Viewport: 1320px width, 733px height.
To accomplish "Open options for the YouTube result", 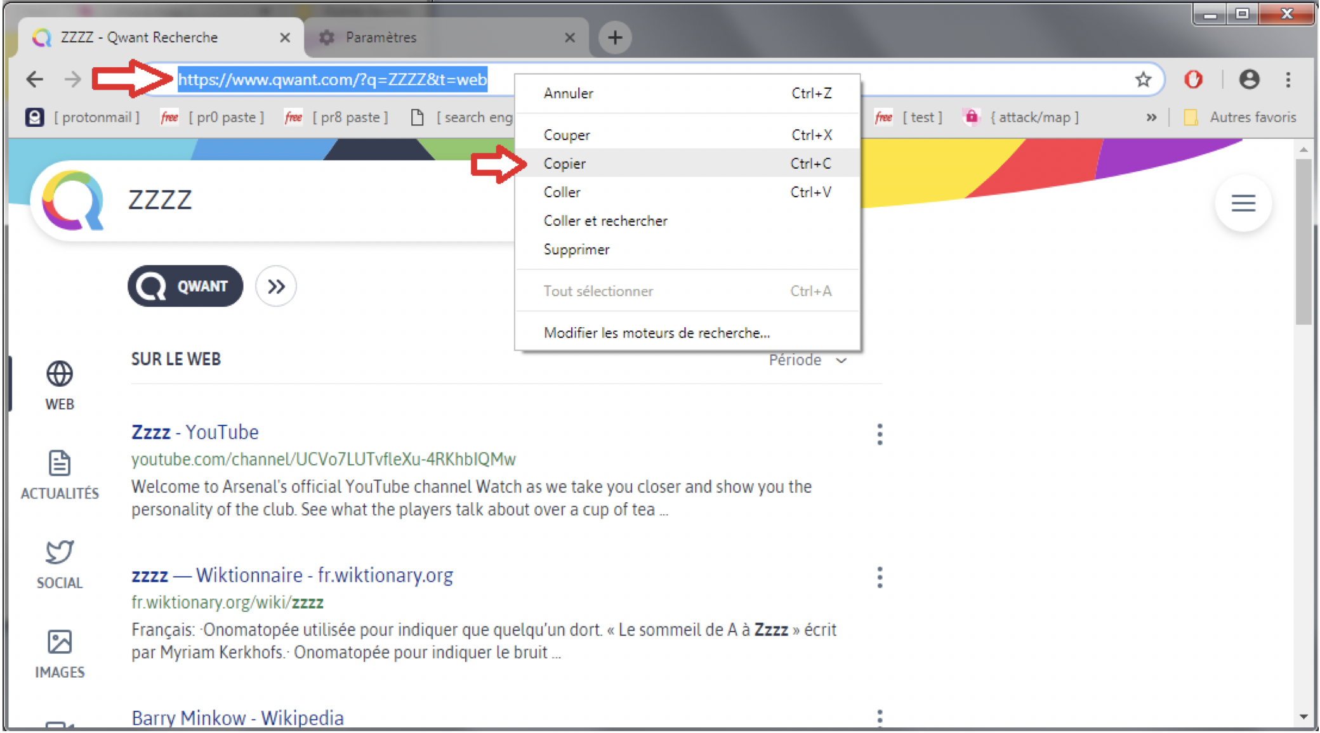I will (x=879, y=434).
